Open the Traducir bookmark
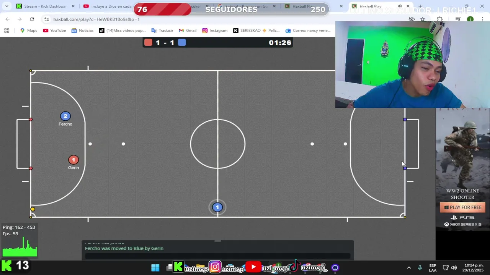The width and height of the screenshot is (490, 275). pos(162,31)
